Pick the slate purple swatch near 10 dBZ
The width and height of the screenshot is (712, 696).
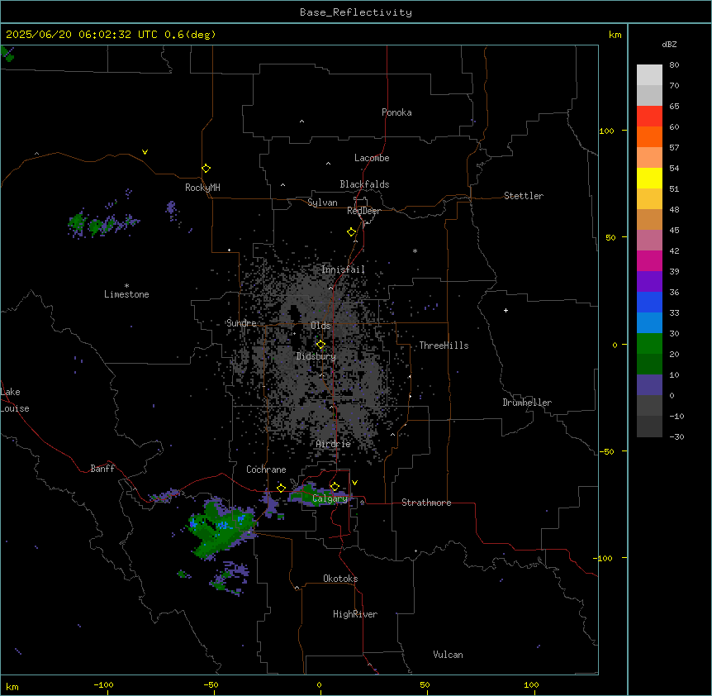point(649,385)
